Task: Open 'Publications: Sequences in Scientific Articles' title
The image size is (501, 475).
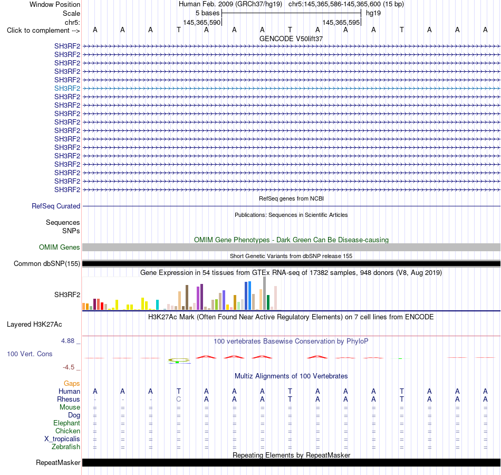Action: (x=291, y=215)
